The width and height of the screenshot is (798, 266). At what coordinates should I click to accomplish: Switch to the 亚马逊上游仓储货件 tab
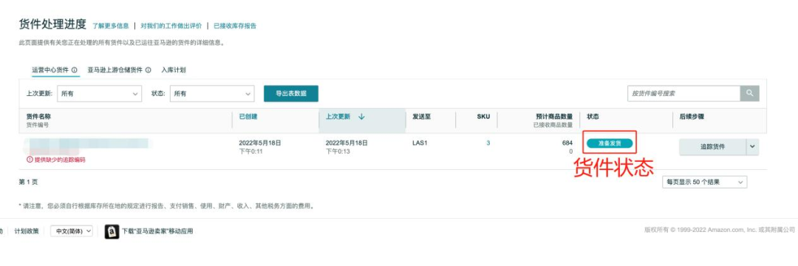click(115, 70)
